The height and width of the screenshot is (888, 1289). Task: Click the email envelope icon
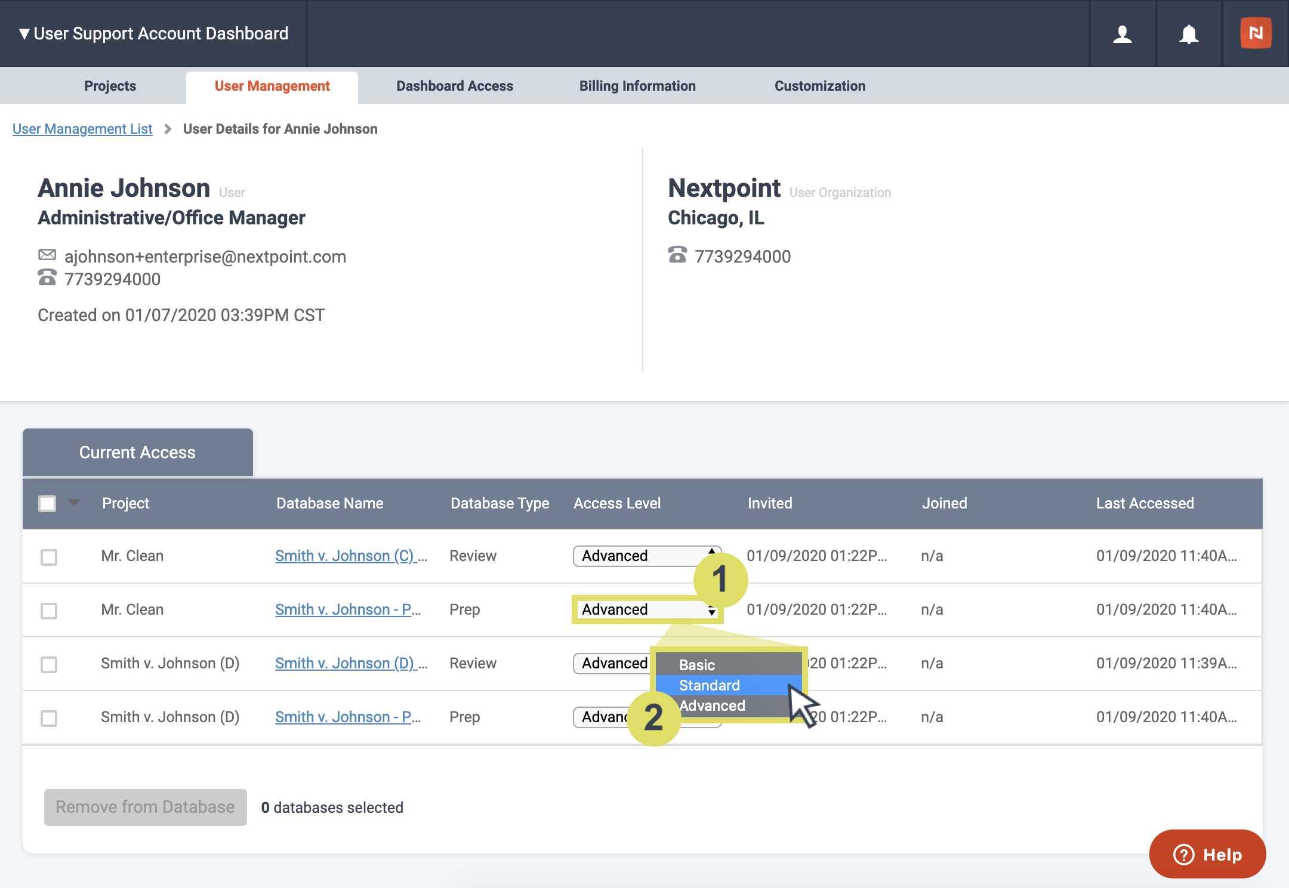coord(47,255)
